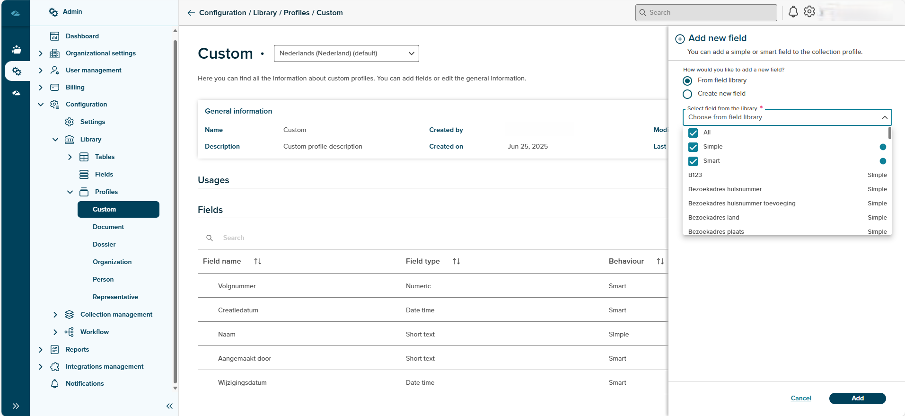
Task: Sort by Field type column arrows
Action: [x=457, y=261]
